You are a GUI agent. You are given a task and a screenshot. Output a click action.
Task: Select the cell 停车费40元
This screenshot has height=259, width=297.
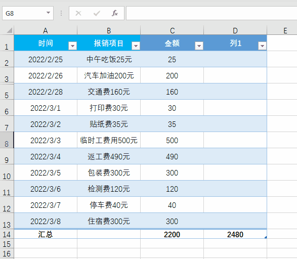point(109,205)
